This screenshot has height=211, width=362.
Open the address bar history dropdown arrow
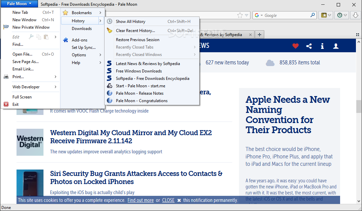pos(247,15)
